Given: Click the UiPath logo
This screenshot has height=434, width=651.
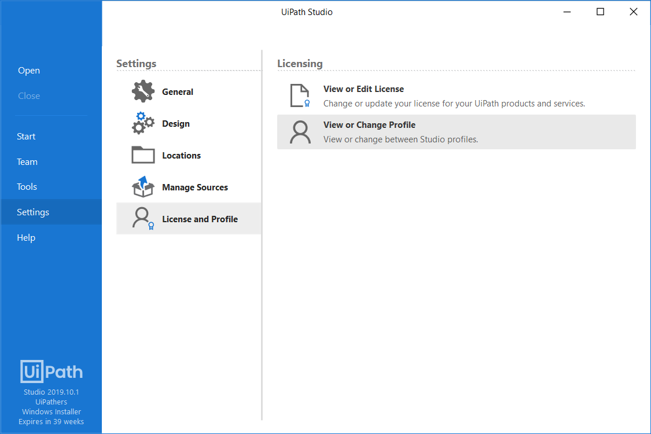Looking at the screenshot, I should [52, 372].
